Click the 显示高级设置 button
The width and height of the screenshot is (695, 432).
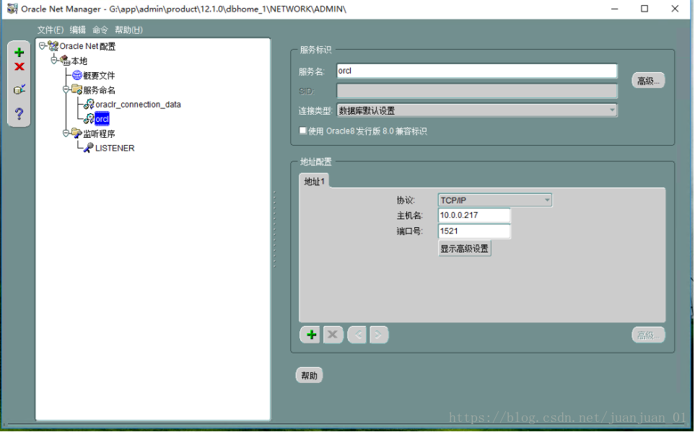click(465, 249)
